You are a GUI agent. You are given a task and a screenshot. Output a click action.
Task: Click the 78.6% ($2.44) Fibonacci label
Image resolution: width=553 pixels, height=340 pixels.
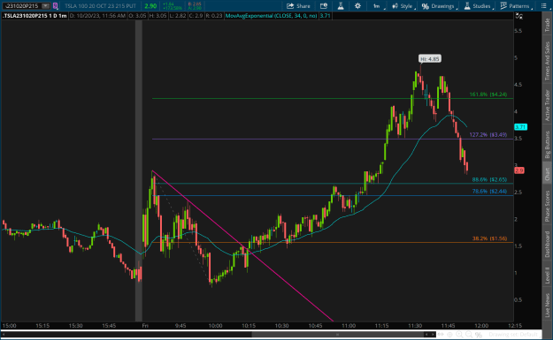click(489, 191)
